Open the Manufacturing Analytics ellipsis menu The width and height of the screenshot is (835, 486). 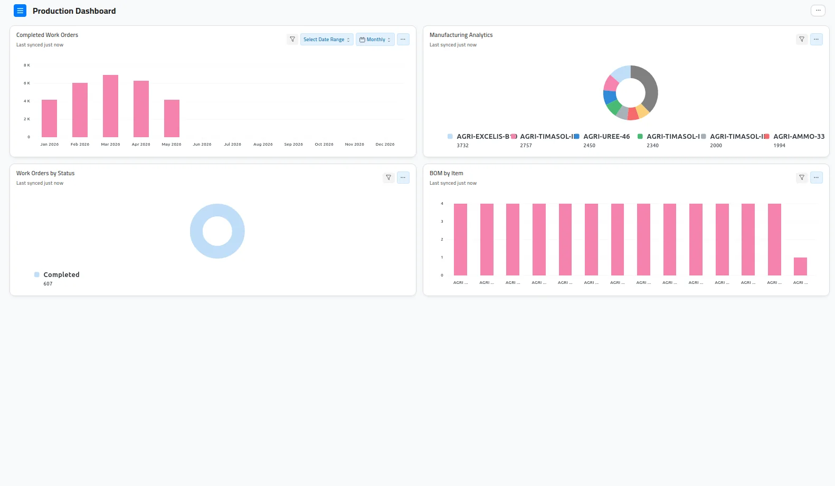817,40
